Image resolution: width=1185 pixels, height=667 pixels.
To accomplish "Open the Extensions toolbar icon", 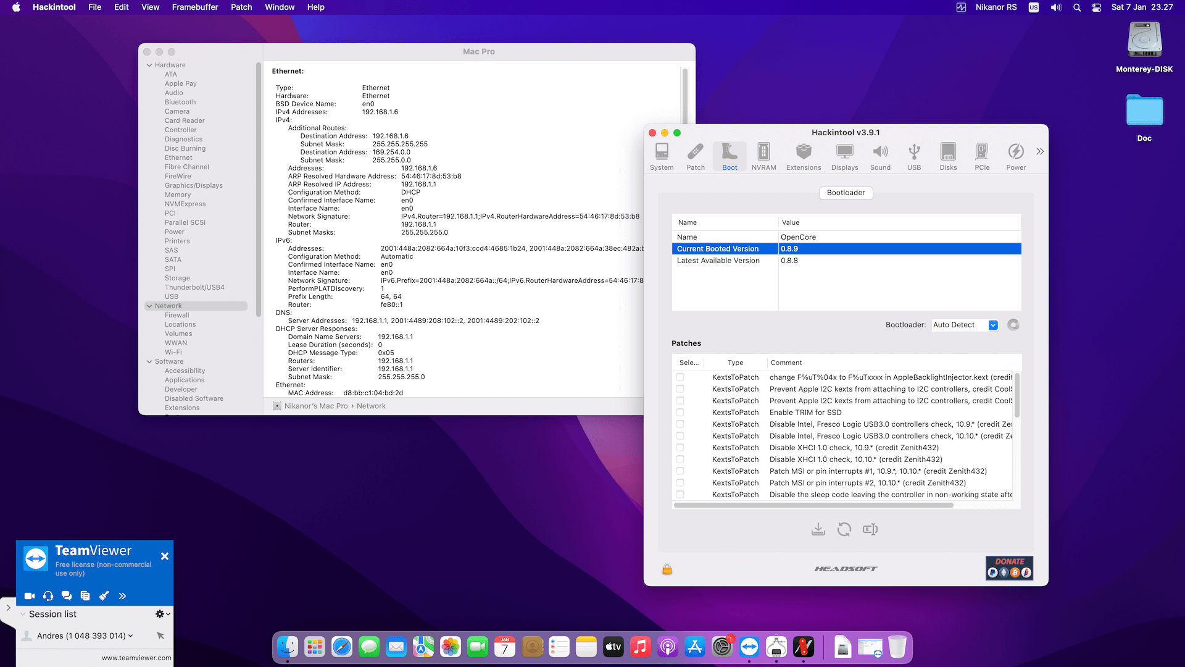I will click(x=803, y=156).
